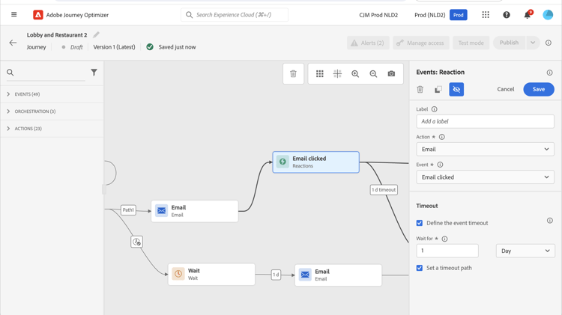Open the notifications bell
Screen dimensions: 562x315
tap(527, 15)
